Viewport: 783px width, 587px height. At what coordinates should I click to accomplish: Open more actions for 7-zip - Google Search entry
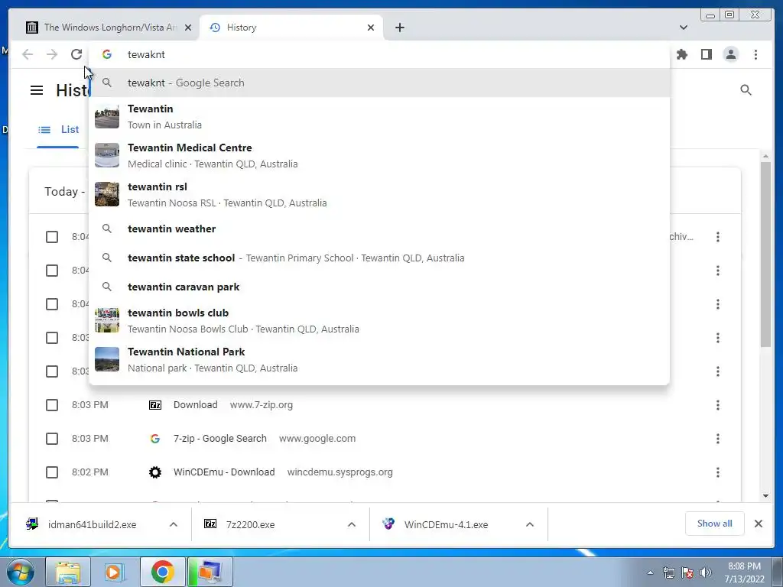tap(717, 439)
